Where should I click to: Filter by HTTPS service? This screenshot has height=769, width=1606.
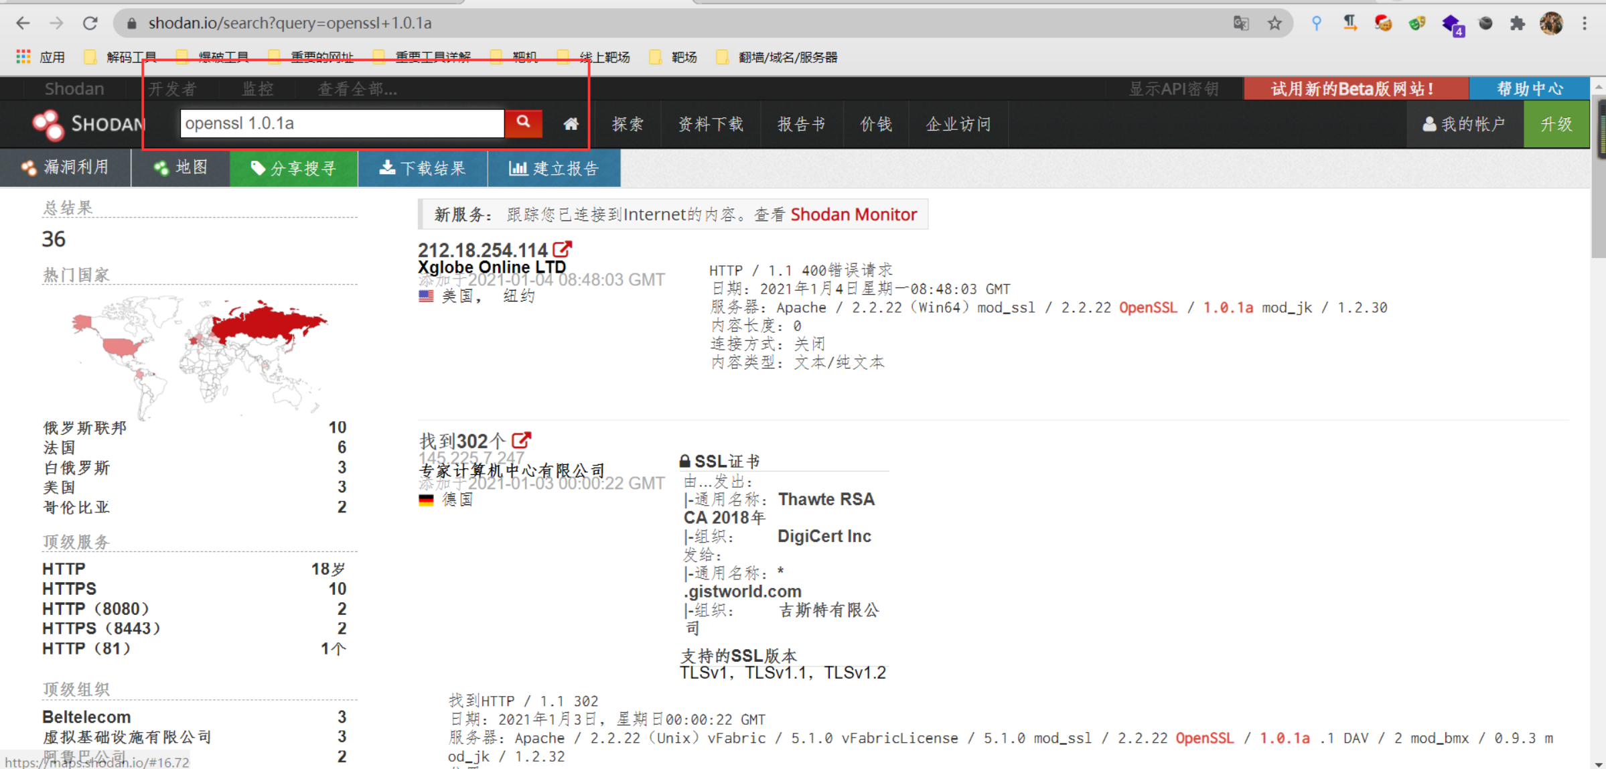tap(70, 589)
